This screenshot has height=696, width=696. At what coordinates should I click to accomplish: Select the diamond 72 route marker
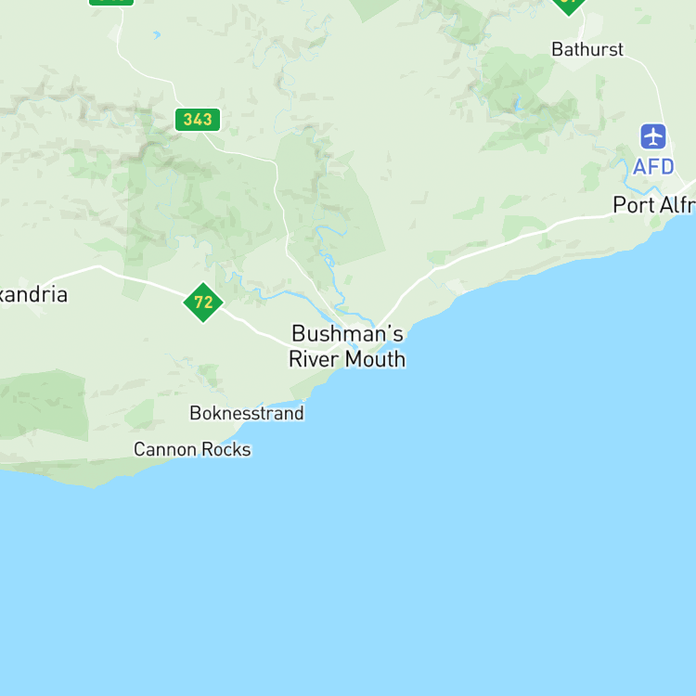pyautogui.click(x=203, y=303)
